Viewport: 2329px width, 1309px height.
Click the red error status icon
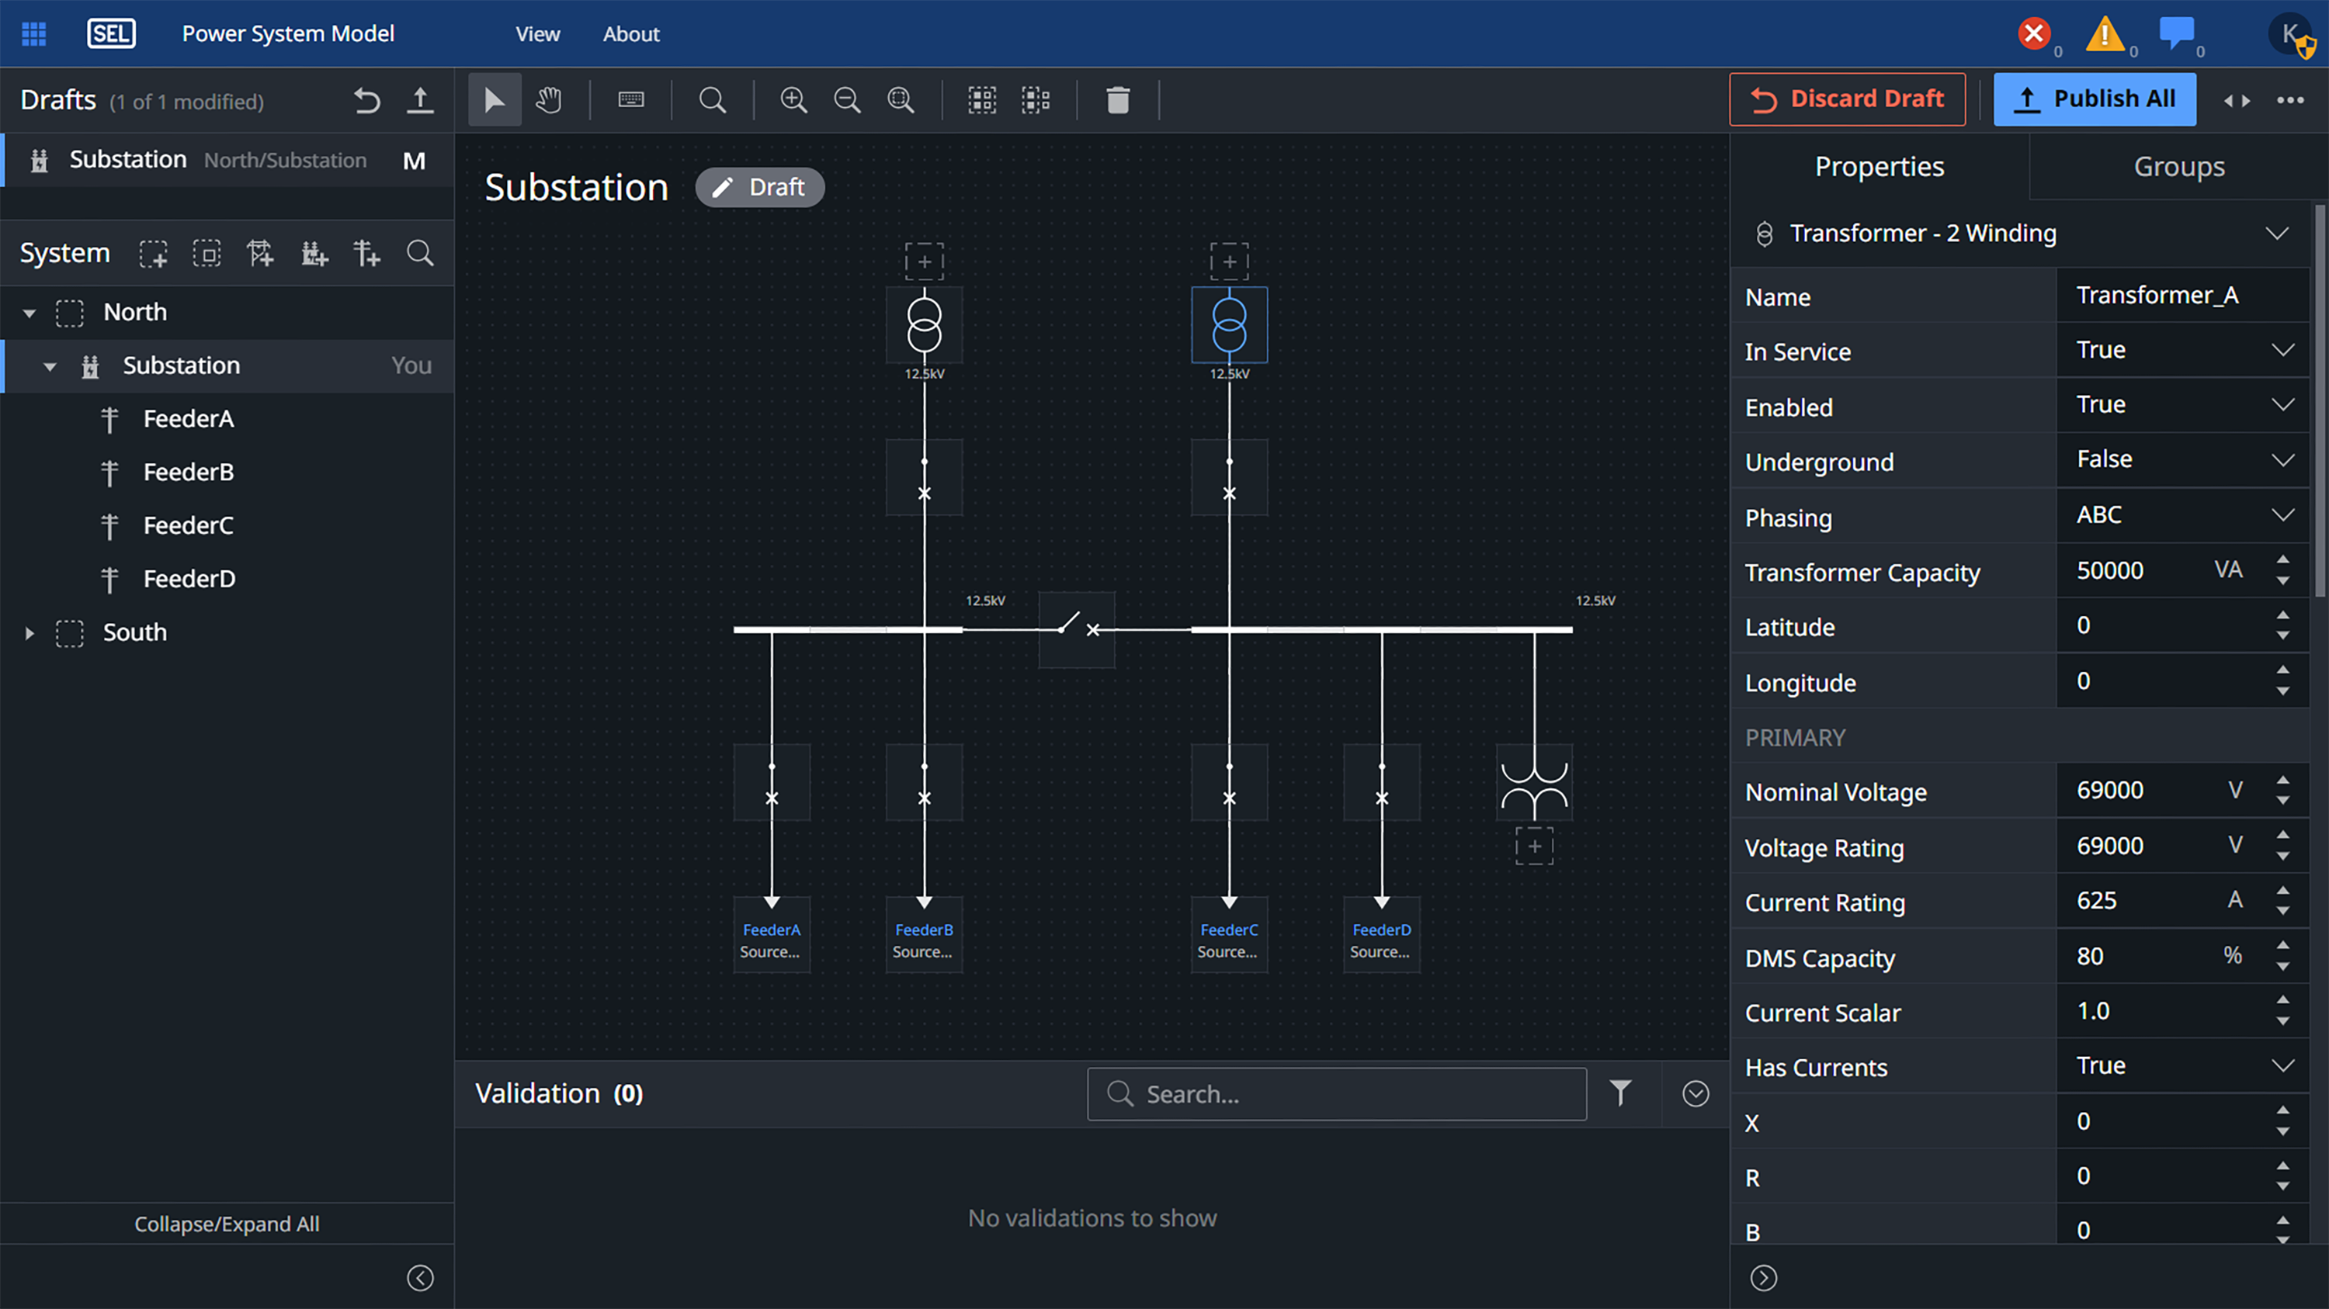(2033, 34)
